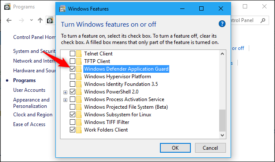Click the scroll-up arrow in features list
The width and height of the screenshot is (275, 162).
(223, 54)
